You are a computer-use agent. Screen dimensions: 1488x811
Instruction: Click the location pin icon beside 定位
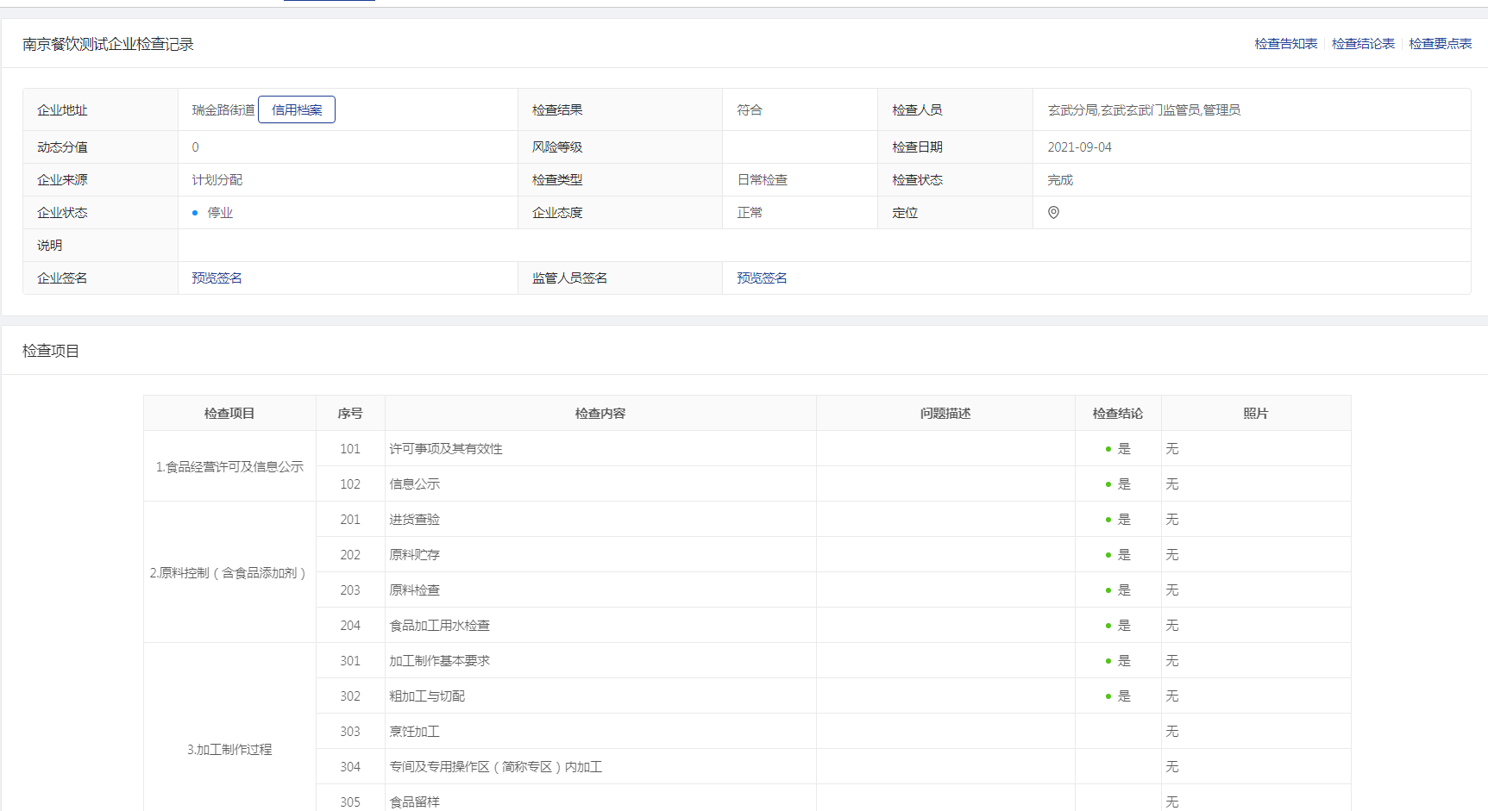(1053, 213)
